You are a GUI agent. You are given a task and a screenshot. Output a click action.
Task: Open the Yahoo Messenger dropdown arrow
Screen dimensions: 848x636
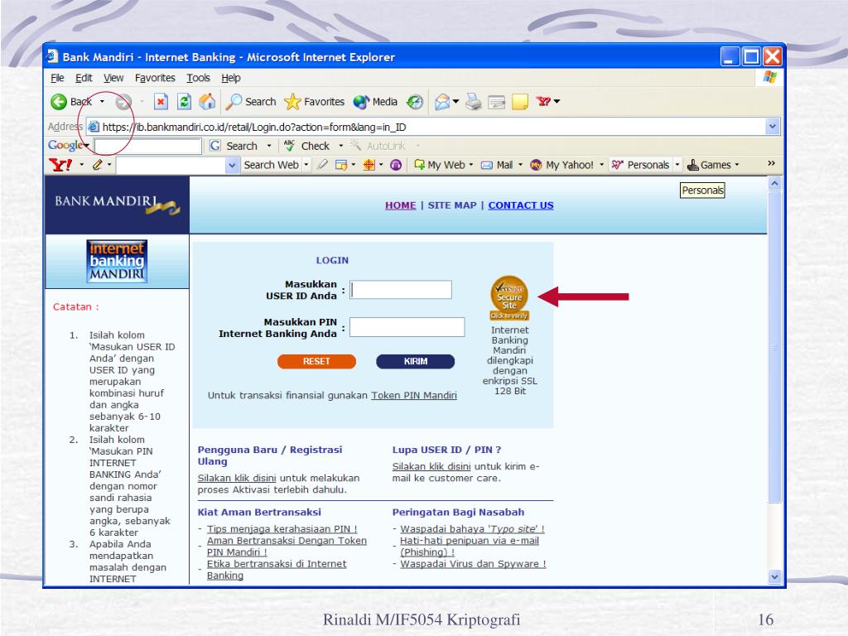[x=557, y=102]
